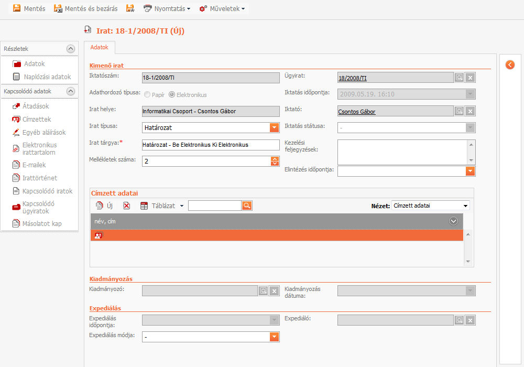524x367 pixels.
Task: Click the Mentés és bezárás toolbar button
Action: [86, 9]
